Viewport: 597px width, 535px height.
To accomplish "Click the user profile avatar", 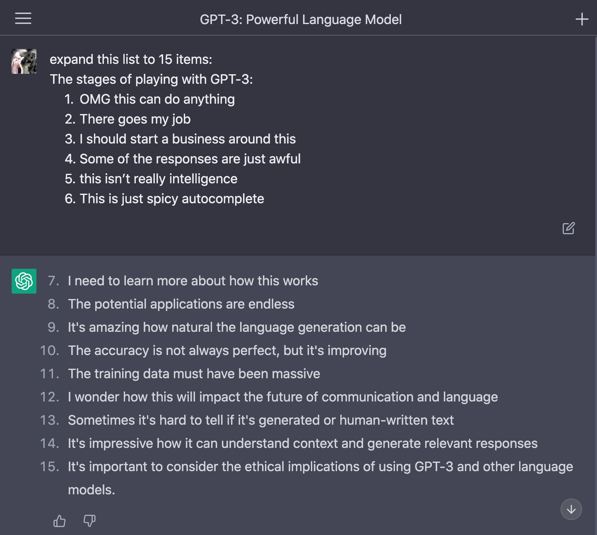I will 24,61.
